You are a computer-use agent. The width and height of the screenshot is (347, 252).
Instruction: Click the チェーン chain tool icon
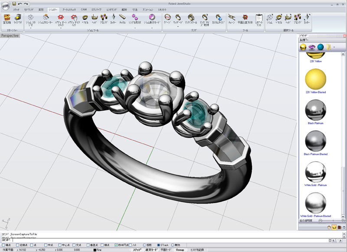click(232, 18)
